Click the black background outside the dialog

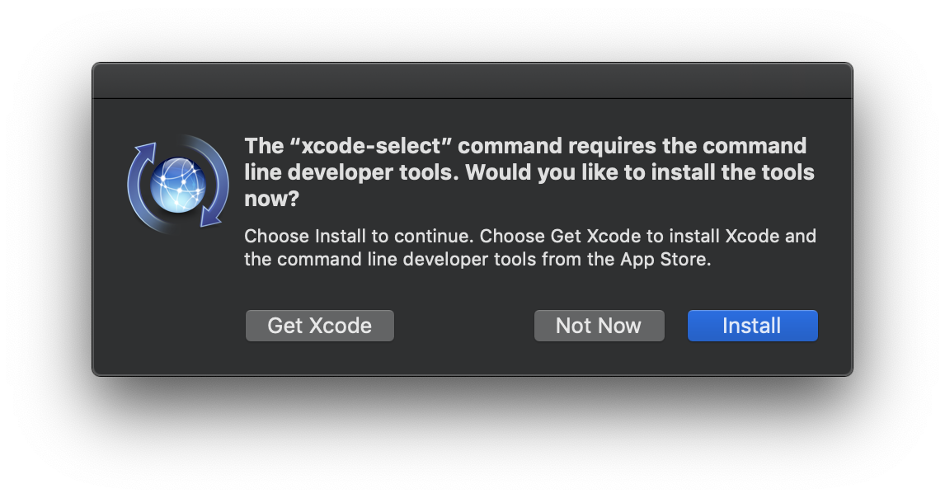coord(472,437)
